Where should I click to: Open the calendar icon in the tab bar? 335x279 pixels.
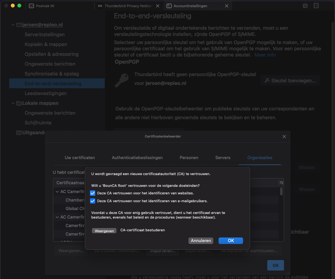tap(305, 6)
